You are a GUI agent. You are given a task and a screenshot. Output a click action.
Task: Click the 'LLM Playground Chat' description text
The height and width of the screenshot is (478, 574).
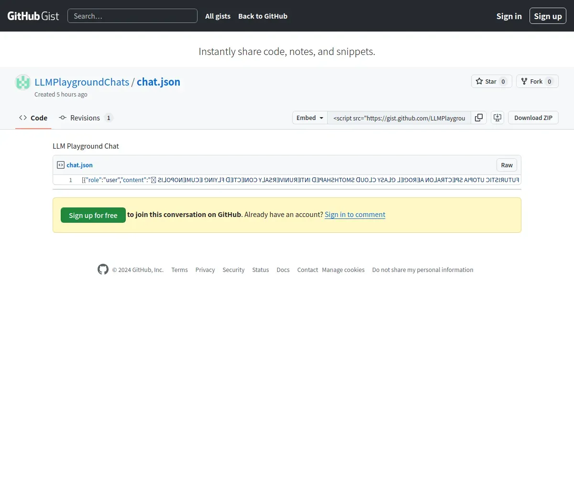tap(86, 146)
